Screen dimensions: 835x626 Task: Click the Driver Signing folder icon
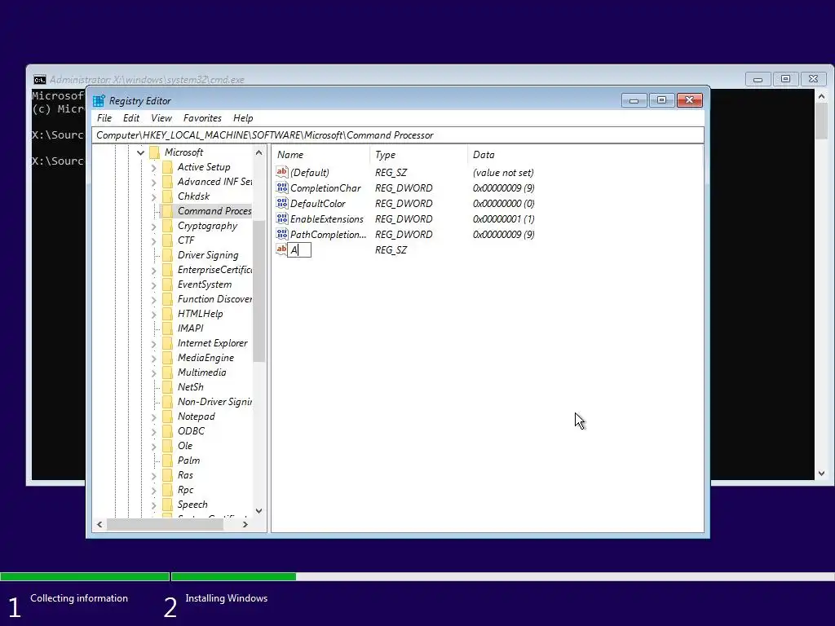(x=167, y=255)
